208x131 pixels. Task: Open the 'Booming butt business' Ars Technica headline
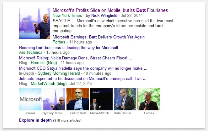click(x=68, y=48)
